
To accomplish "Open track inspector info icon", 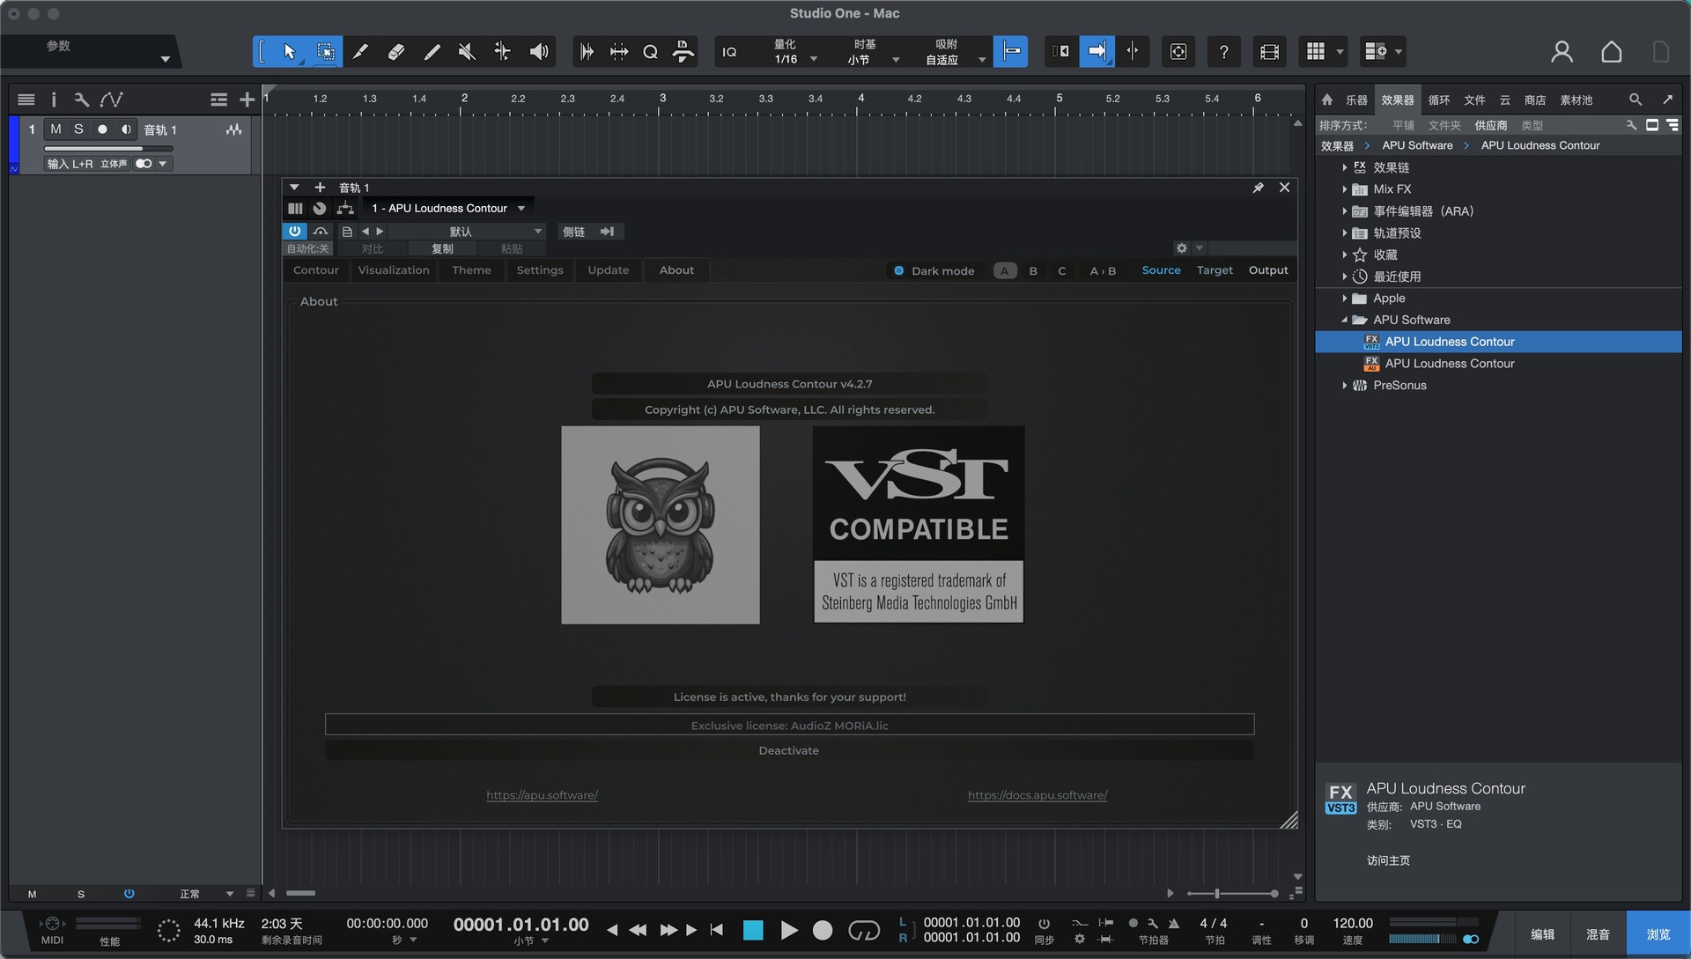I will click(53, 100).
